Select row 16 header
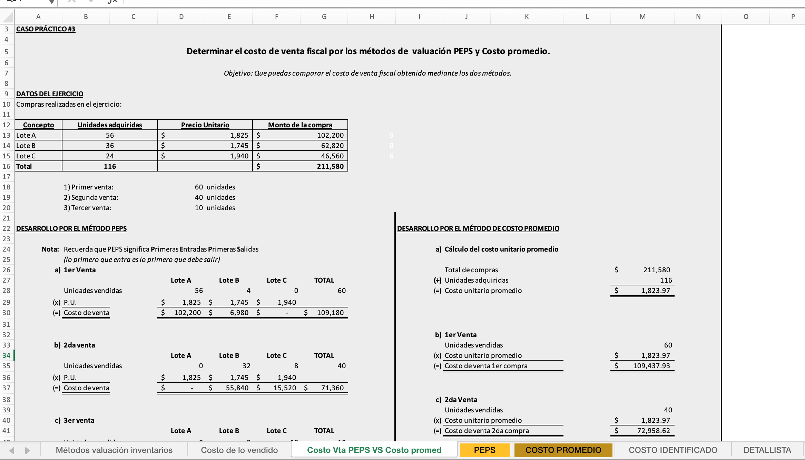Image resolution: width=805 pixels, height=460 pixels. (x=7, y=166)
